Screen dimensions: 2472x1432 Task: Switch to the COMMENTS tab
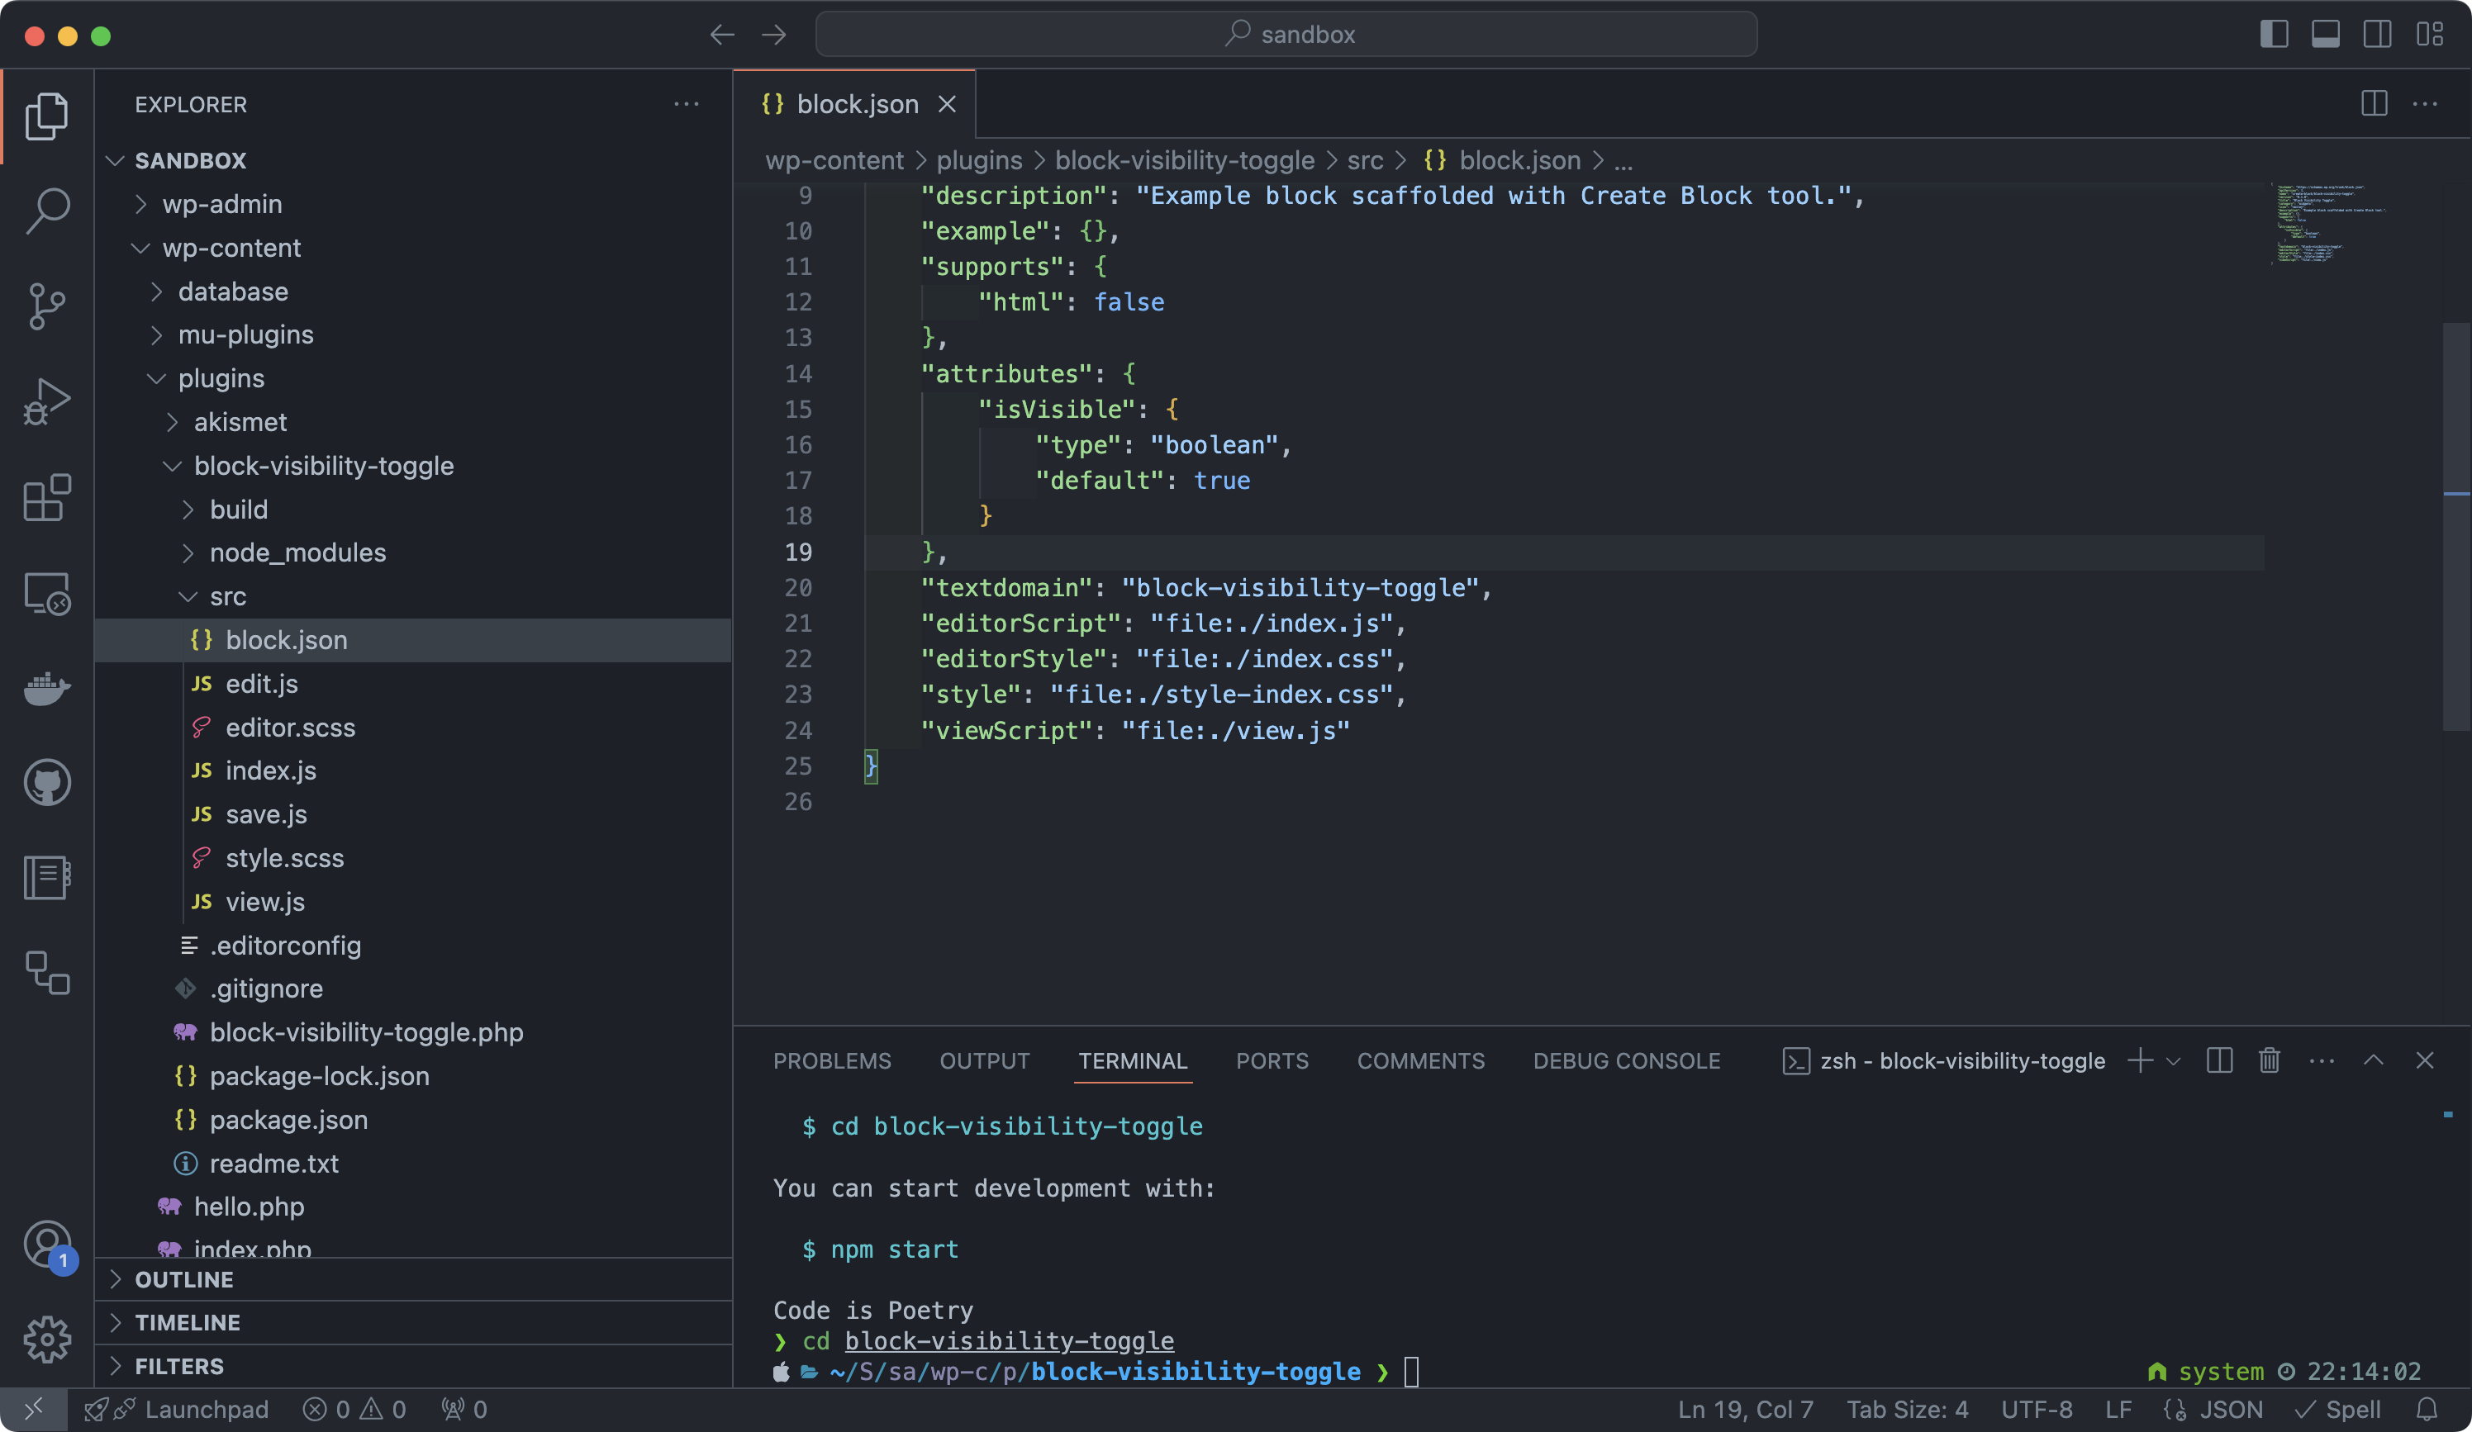click(x=1420, y=1060)
